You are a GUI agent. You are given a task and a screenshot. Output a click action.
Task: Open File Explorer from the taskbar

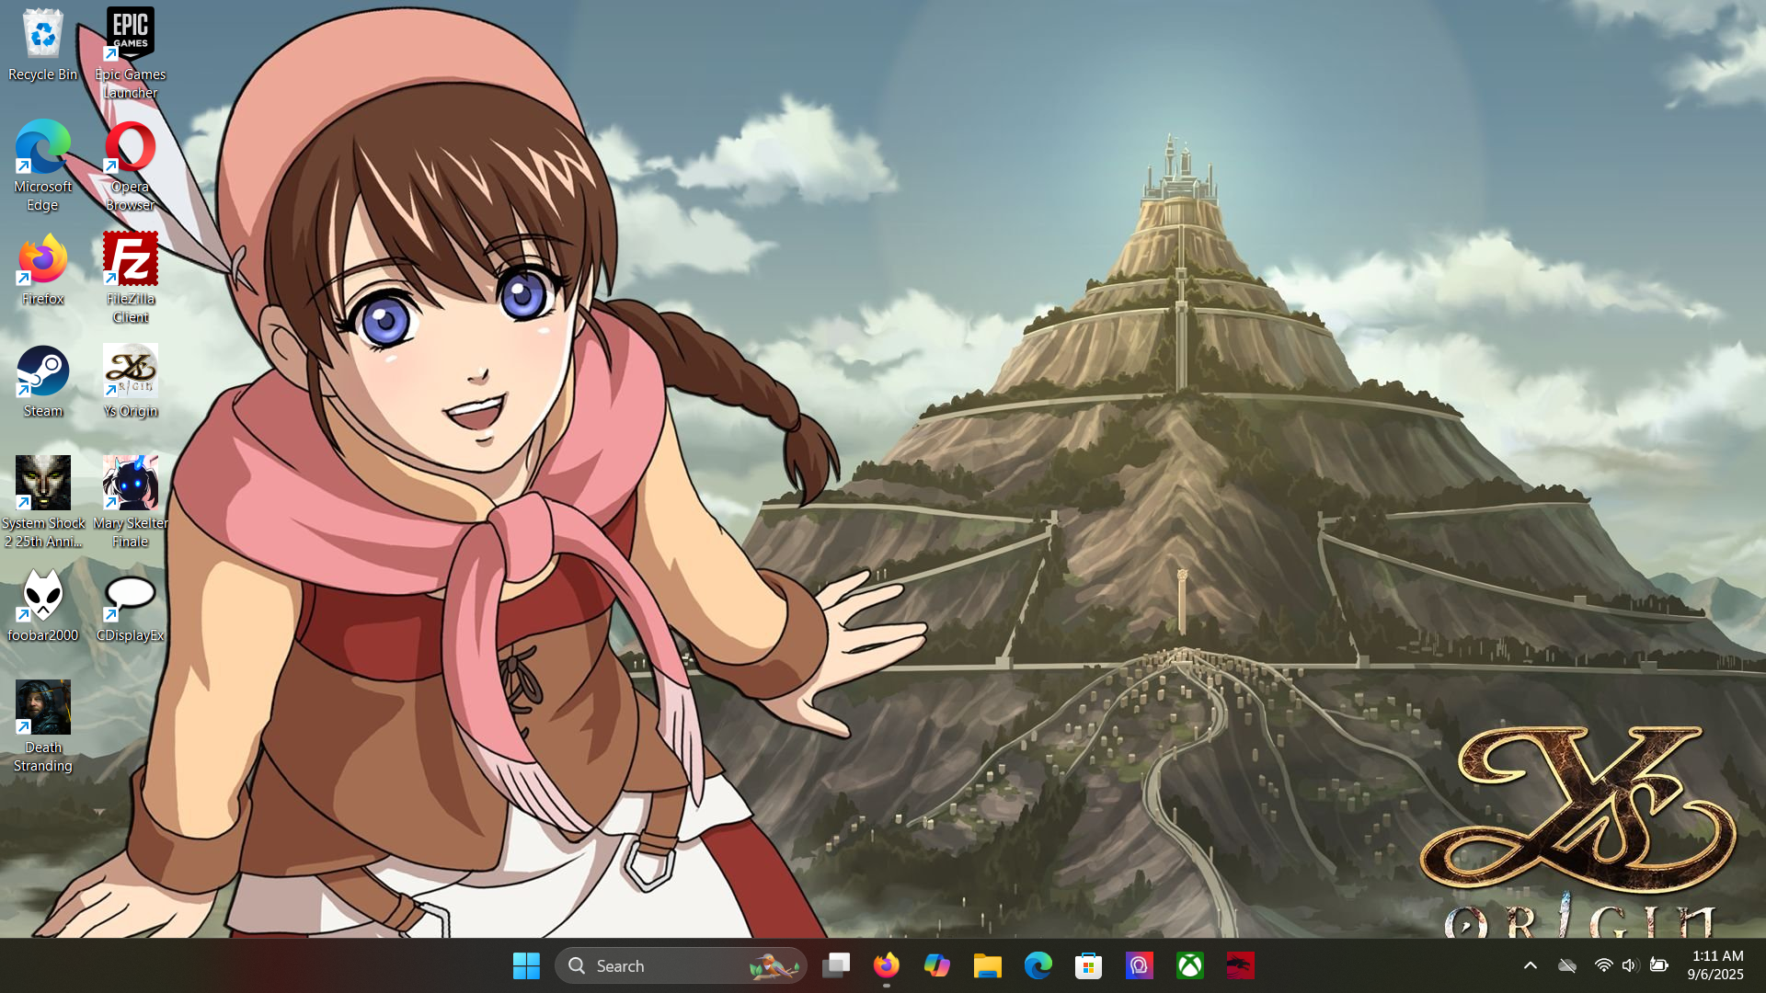[987, 965]
